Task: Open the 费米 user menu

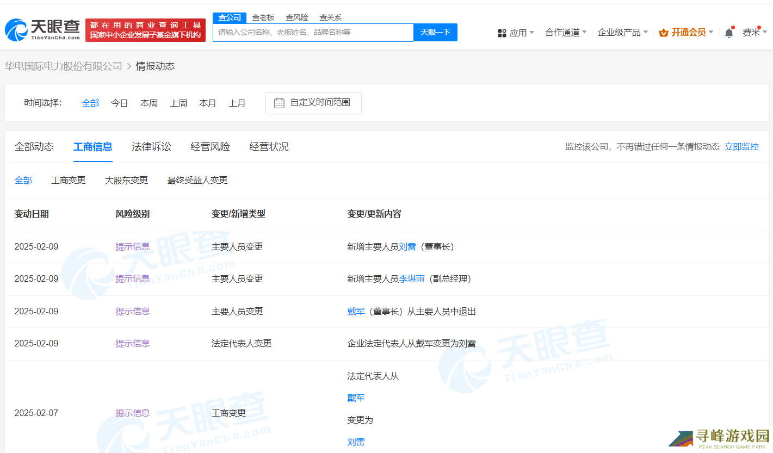Action: [x=755, y=33]
